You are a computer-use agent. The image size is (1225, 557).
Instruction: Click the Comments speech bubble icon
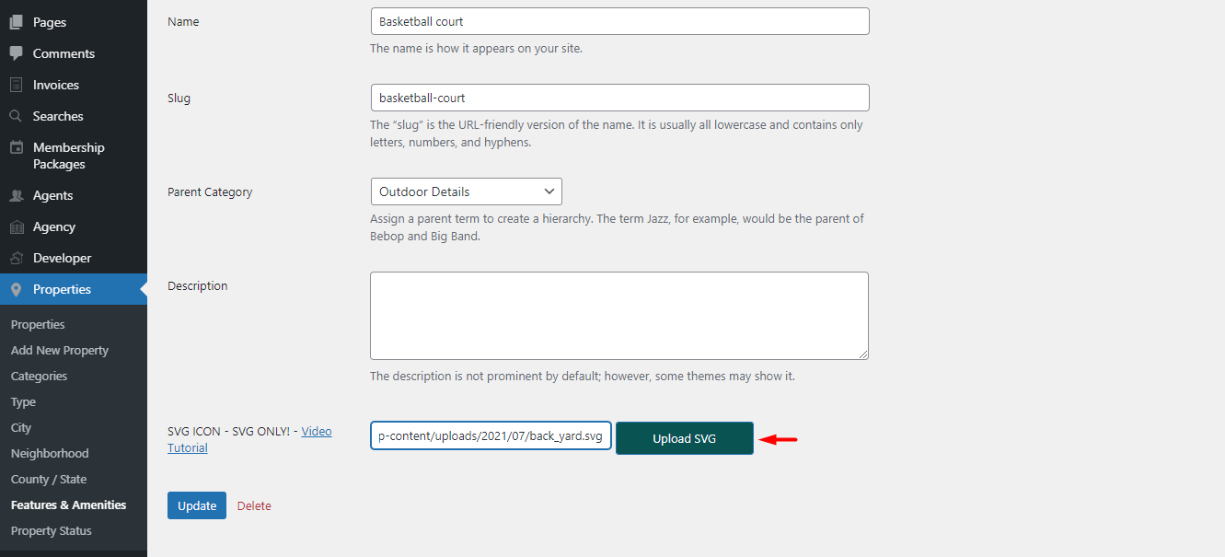(x=17, y=53)
